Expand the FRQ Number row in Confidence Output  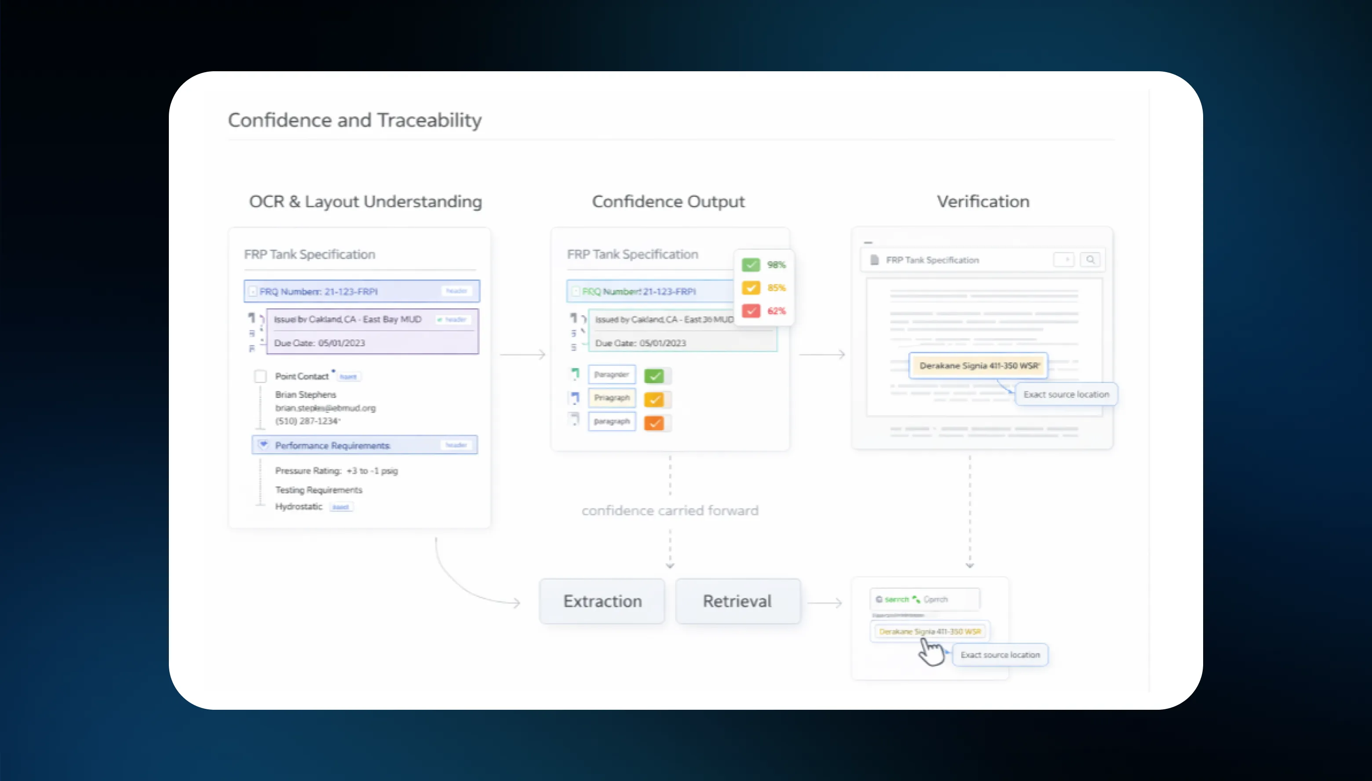click(576, 291)
